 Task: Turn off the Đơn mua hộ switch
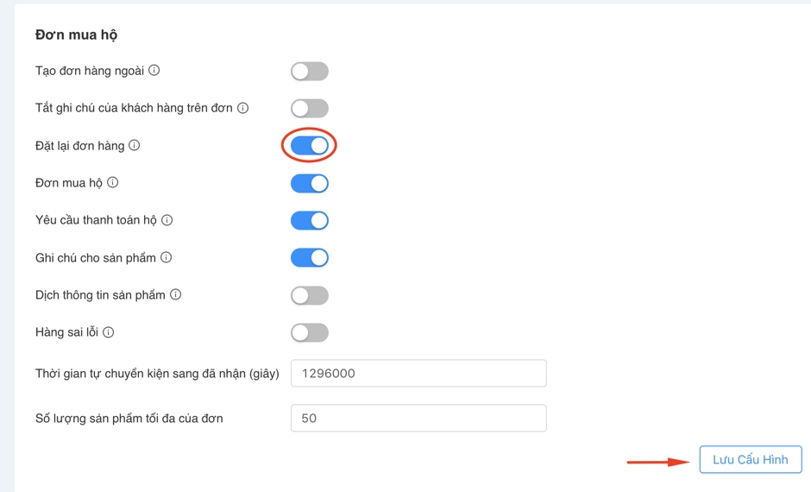coord(310,183)
